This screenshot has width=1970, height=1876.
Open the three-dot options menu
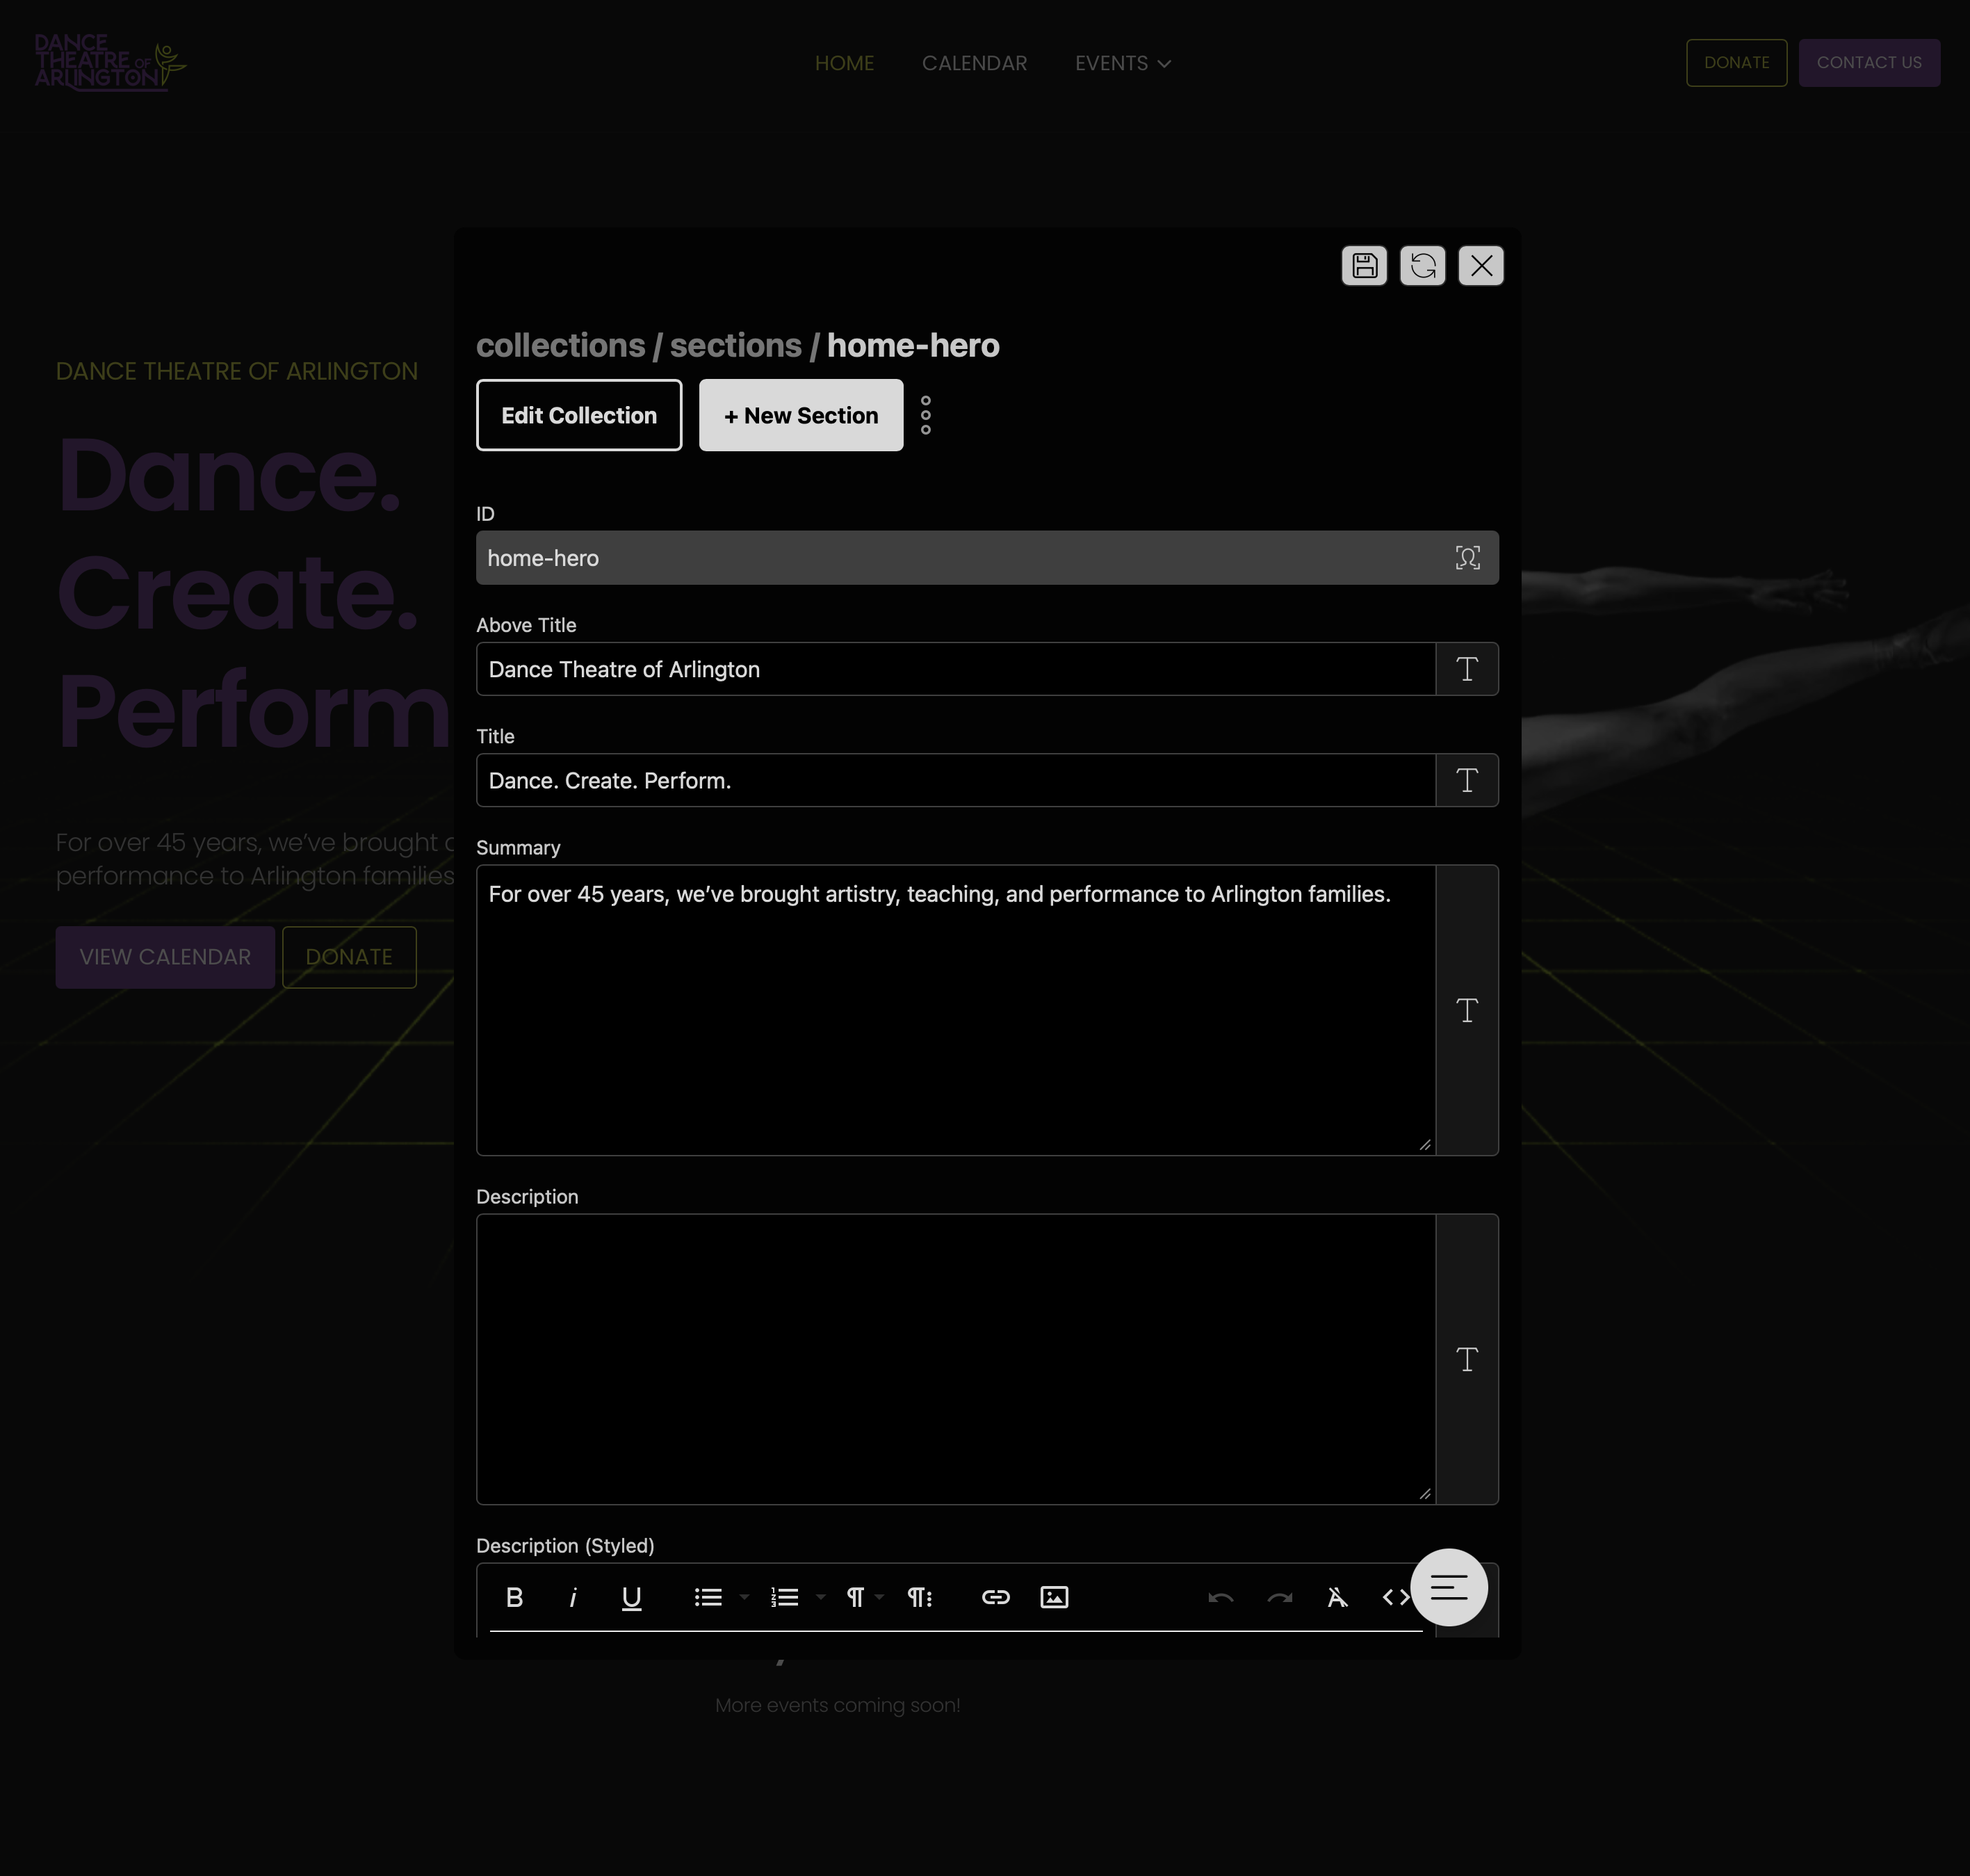(x=925, y=415)
